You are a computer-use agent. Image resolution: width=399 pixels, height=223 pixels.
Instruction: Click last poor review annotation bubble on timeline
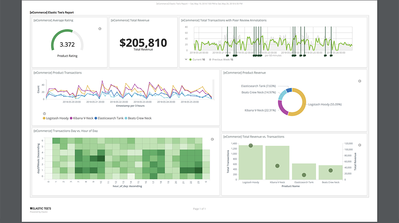coord(331,55)
